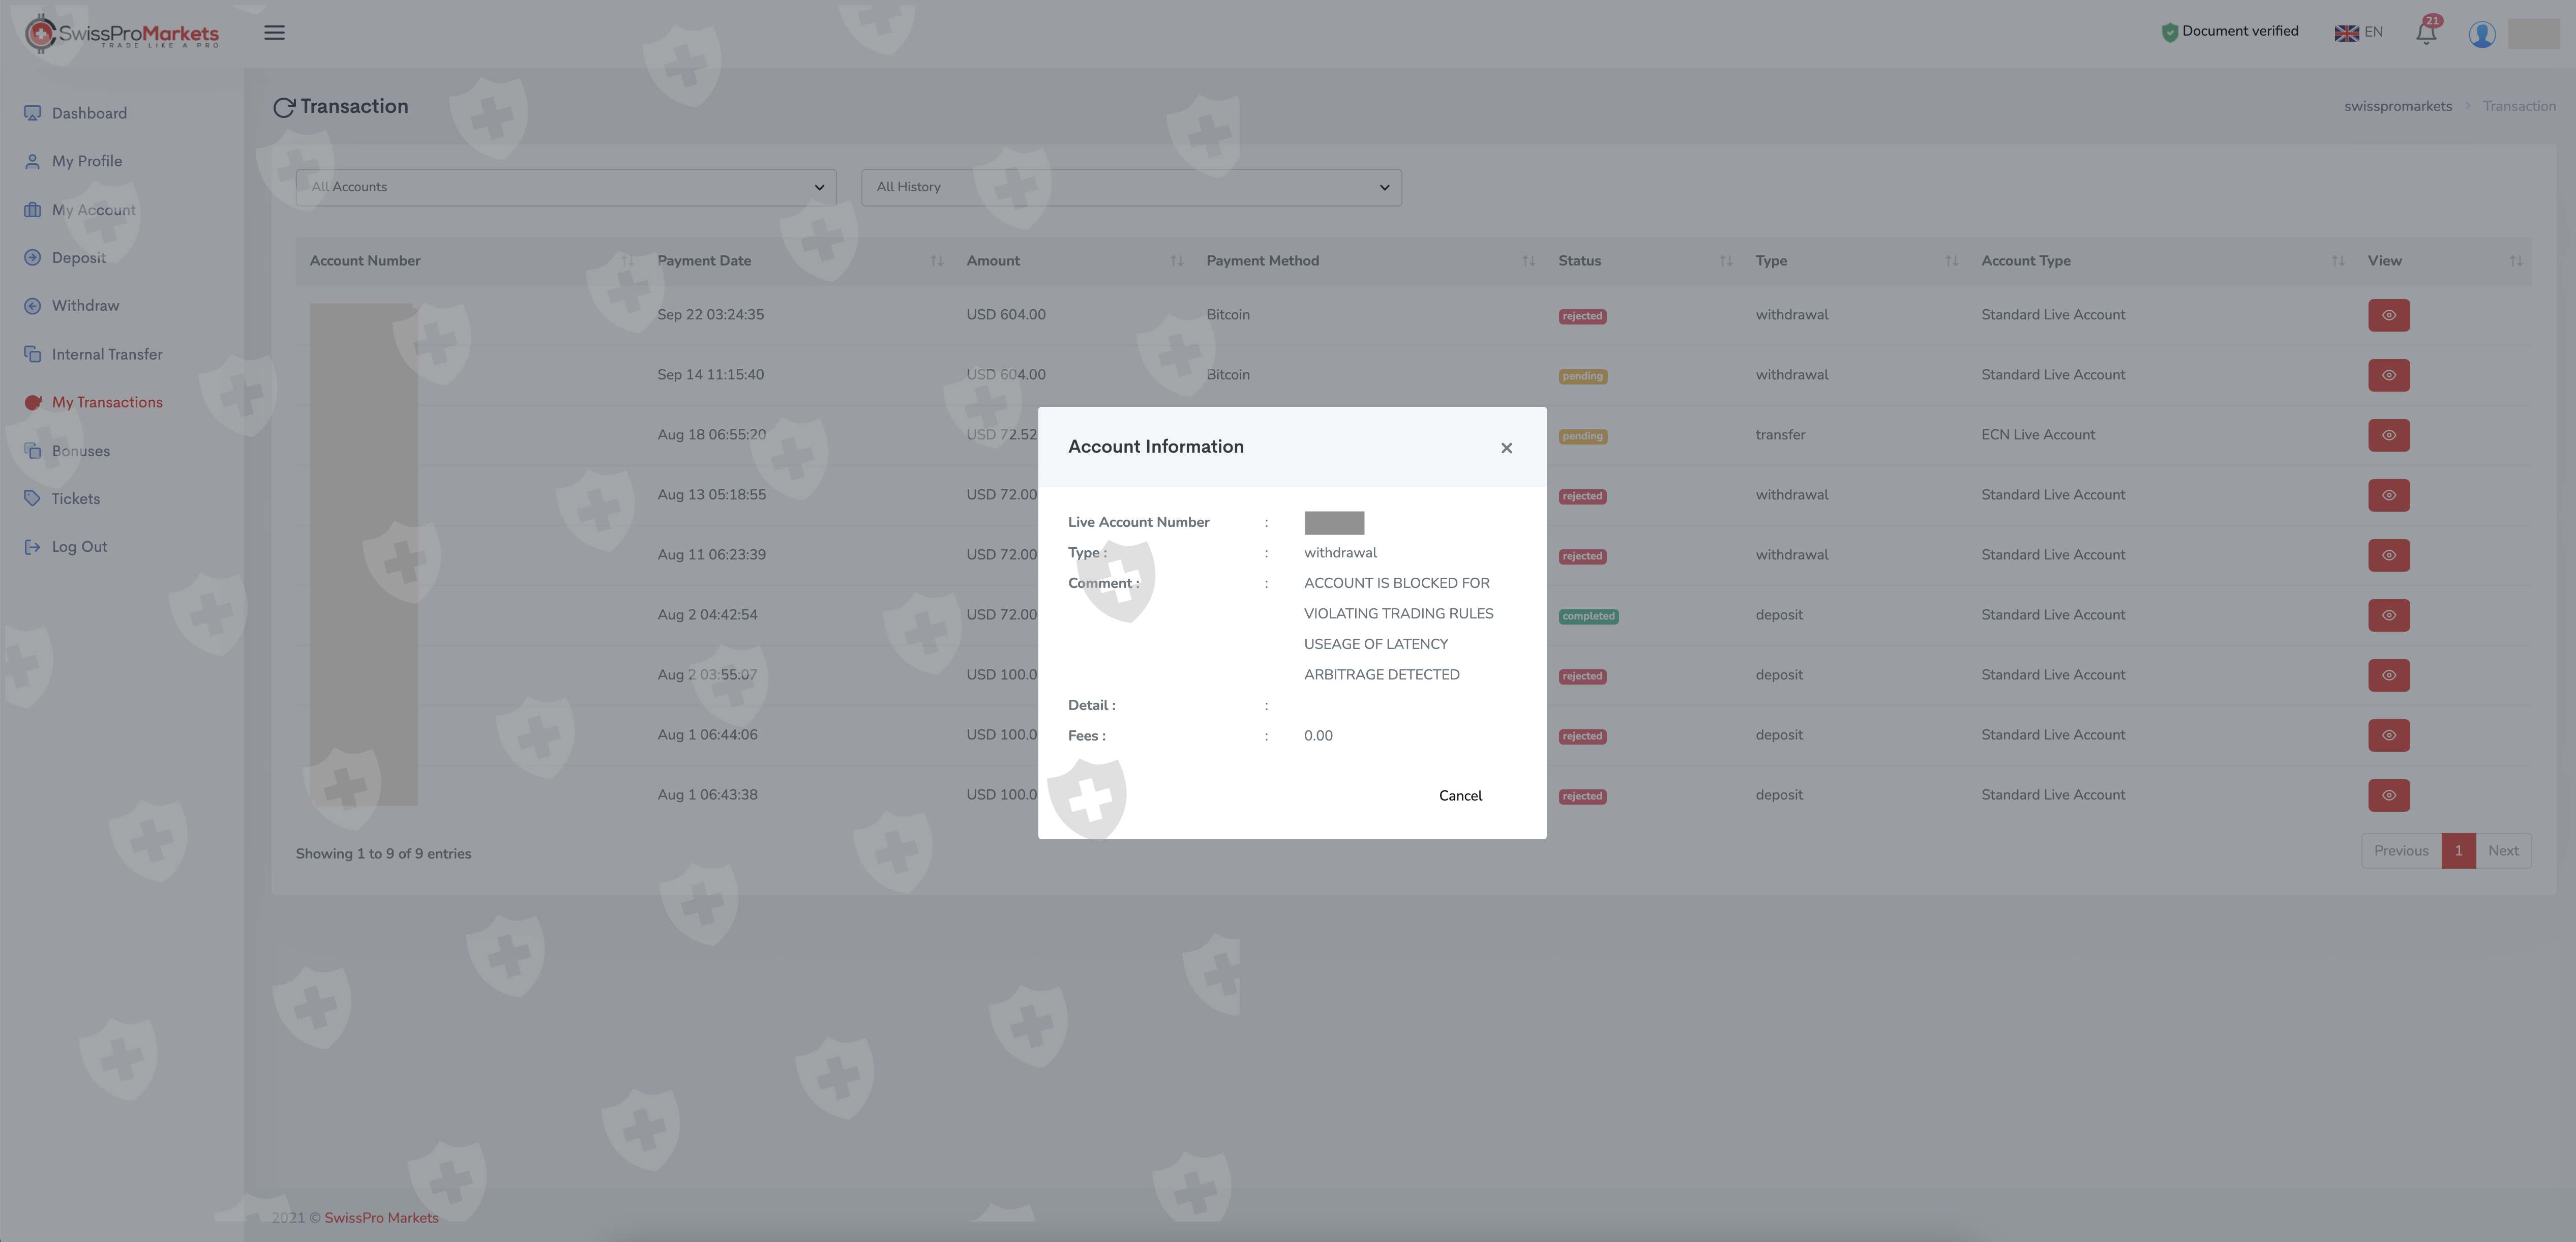
Task: Open the All Accounts dropdown
Action: click(566, 187)
